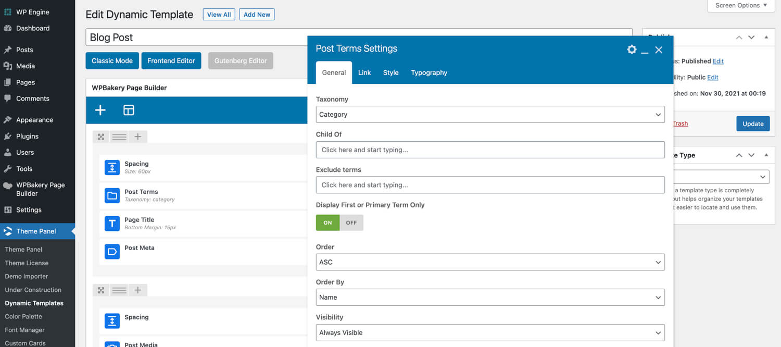Open the Taxonomy dropdown
This screenshot has height=347, width=781.
coord(490,115)
